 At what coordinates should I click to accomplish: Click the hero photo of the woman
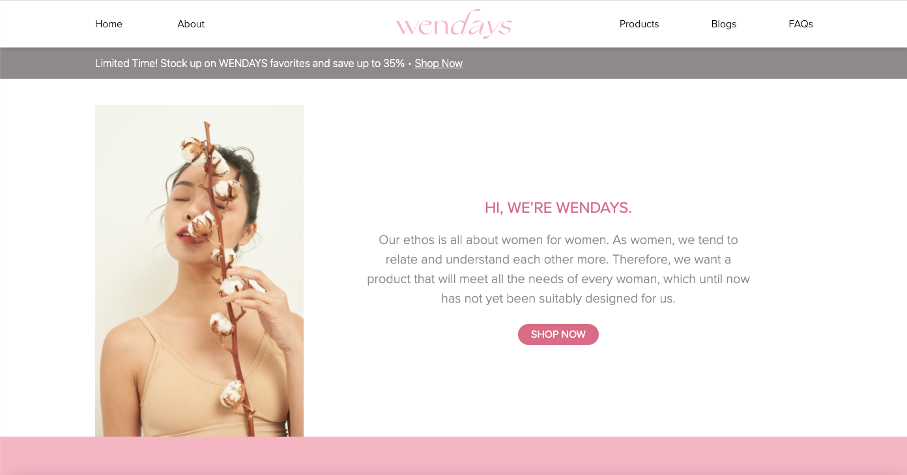click(199, 271)
